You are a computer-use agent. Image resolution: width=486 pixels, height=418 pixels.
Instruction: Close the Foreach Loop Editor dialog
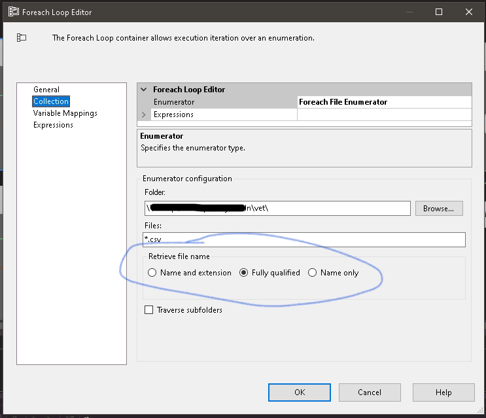point(468,12)
